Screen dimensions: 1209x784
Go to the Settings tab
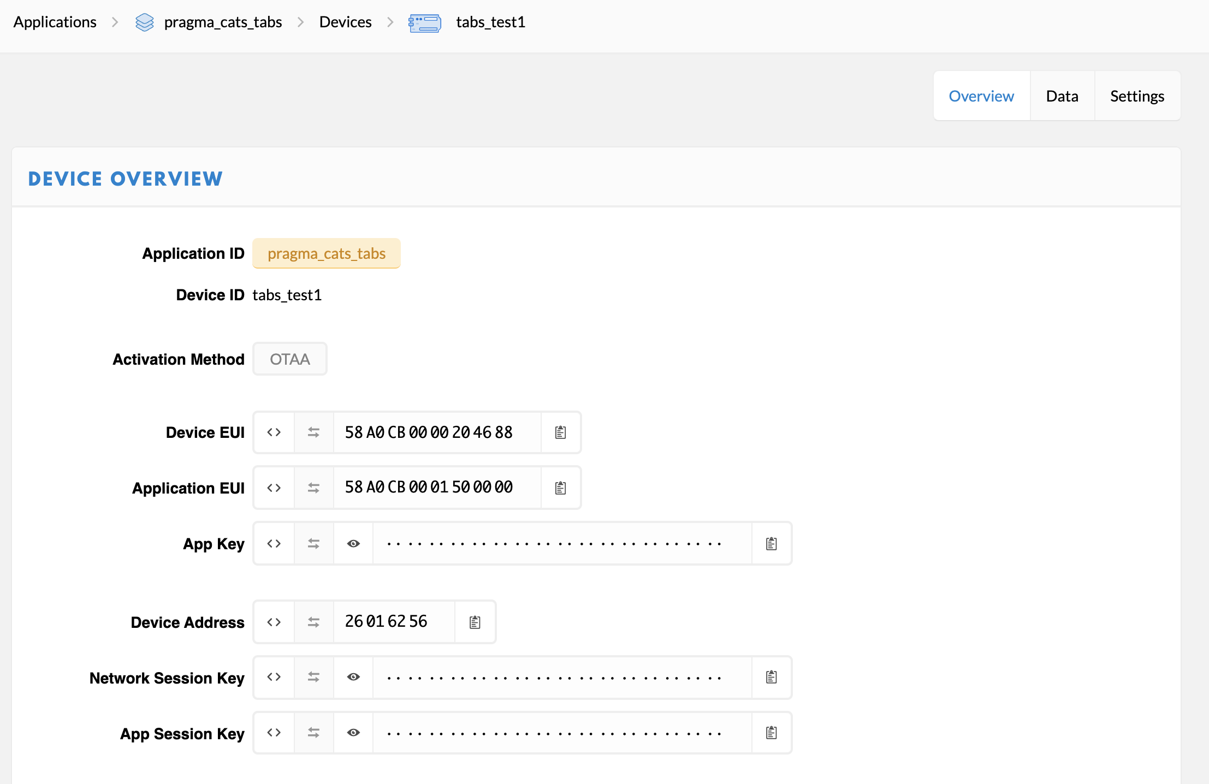point(1137,96)
